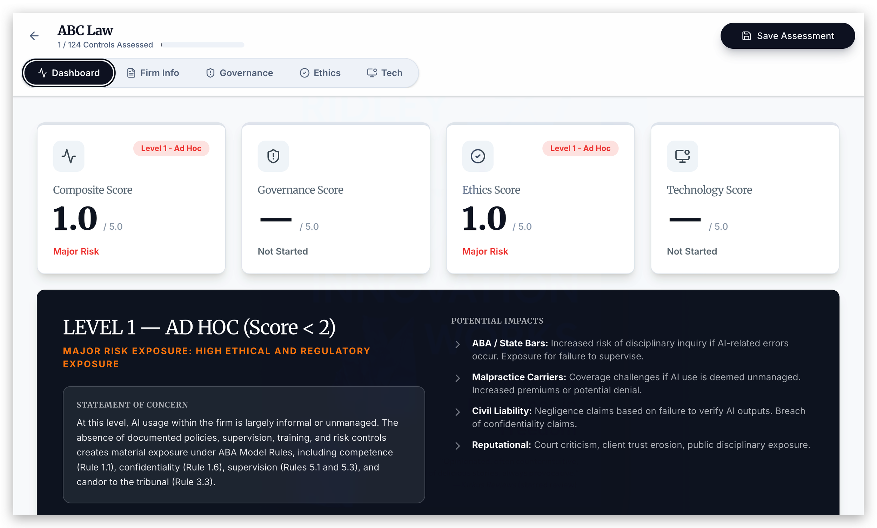Image resolution: width=877 pixels, height=528 pixels.
Task: Expand the Reputational impact chevron
Action: pyautogui.click(x=458, y=446)
